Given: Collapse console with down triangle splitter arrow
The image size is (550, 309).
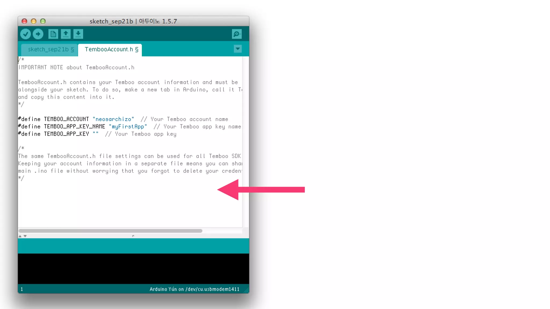Looking at the screenshot, I should pyautogui.click(x=25, y=236).
